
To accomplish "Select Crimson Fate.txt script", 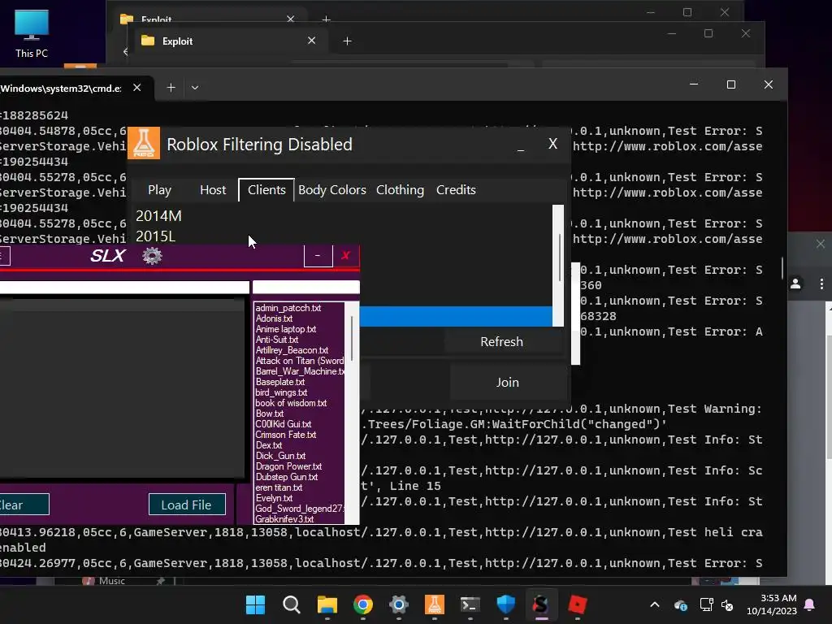I will coord(286,435).
